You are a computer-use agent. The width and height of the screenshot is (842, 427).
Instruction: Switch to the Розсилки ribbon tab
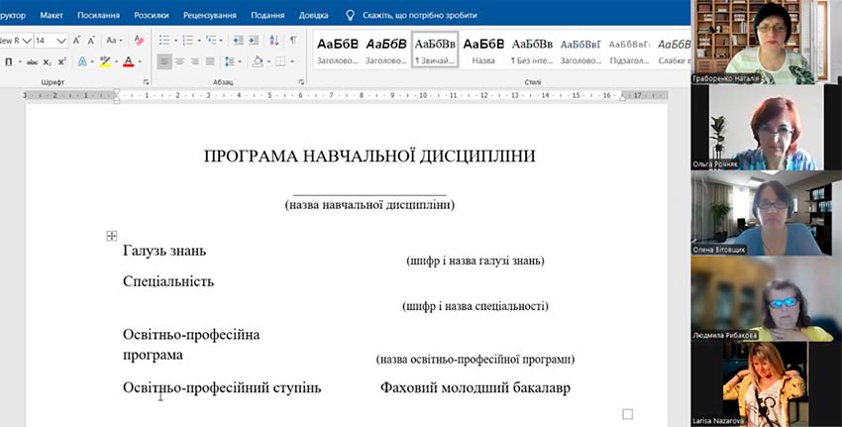click(152, 15)
